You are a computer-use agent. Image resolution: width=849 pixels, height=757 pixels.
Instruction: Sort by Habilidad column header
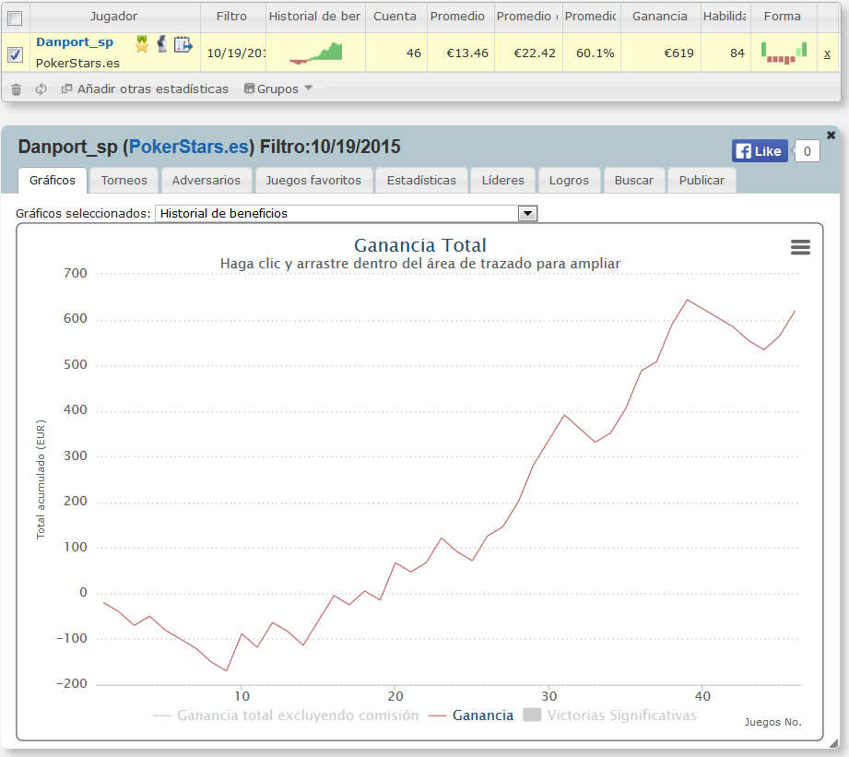[x=725, y=17]
